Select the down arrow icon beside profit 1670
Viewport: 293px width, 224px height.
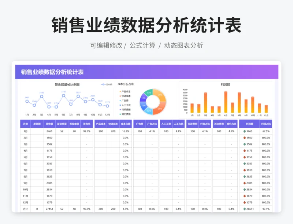[244, 196]
